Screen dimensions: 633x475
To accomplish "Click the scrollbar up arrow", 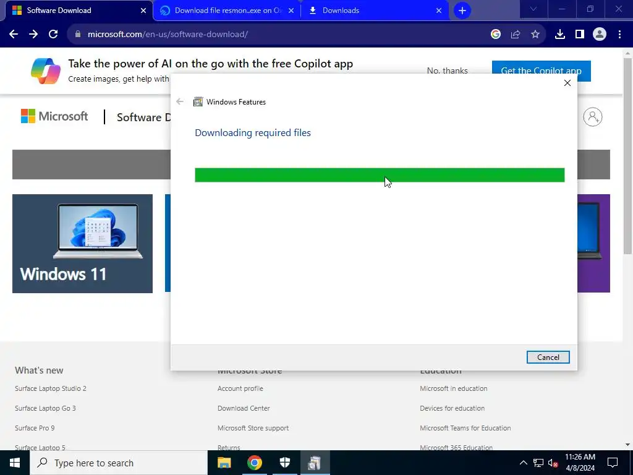I will 627,53.
